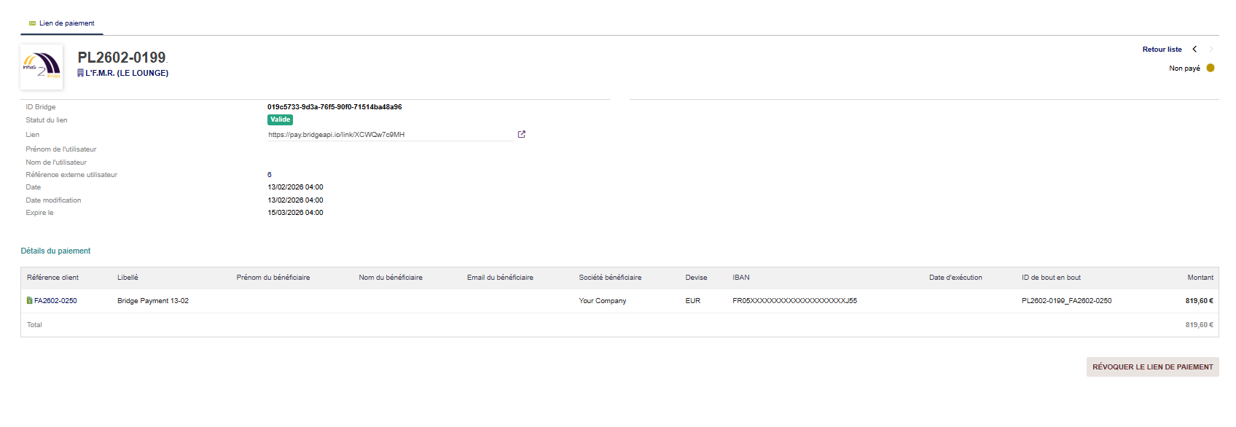Go to next record with right chevron
Image resolution: width=1236 pixels, height=427 pixels.
coord(1211,50)
